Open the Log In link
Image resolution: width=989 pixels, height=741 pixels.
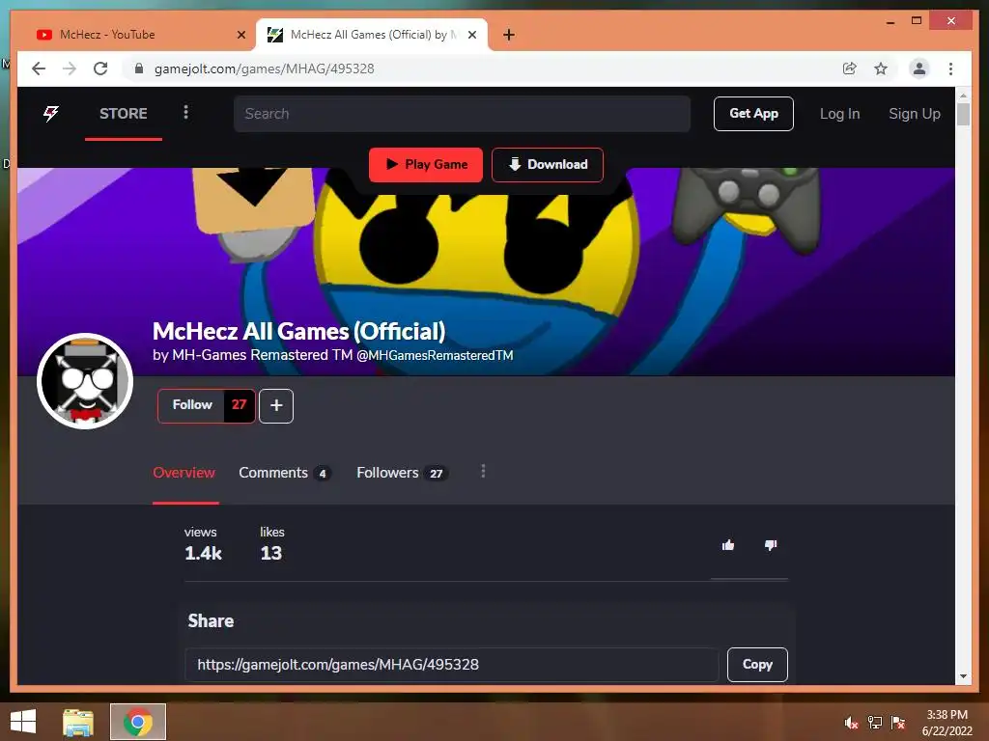[x=839, y=114]
